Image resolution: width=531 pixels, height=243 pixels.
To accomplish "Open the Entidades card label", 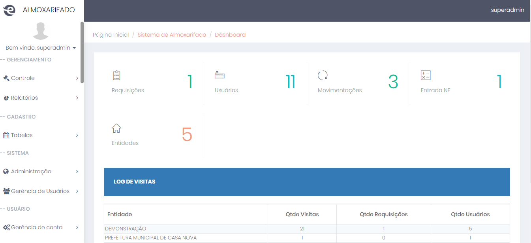I will (x=125, y=143).
